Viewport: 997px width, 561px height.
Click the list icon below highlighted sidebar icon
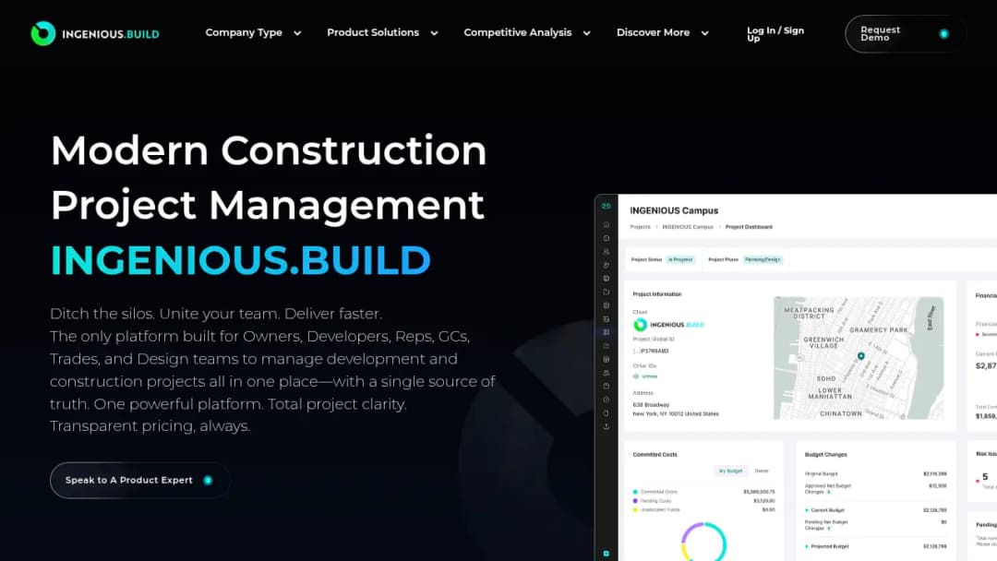pyautogui.click(x=606, y=346)
